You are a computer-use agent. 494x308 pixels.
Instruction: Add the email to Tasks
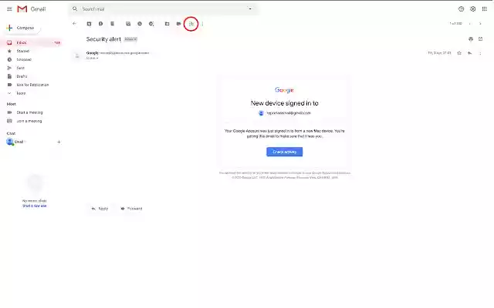(151, 24)
